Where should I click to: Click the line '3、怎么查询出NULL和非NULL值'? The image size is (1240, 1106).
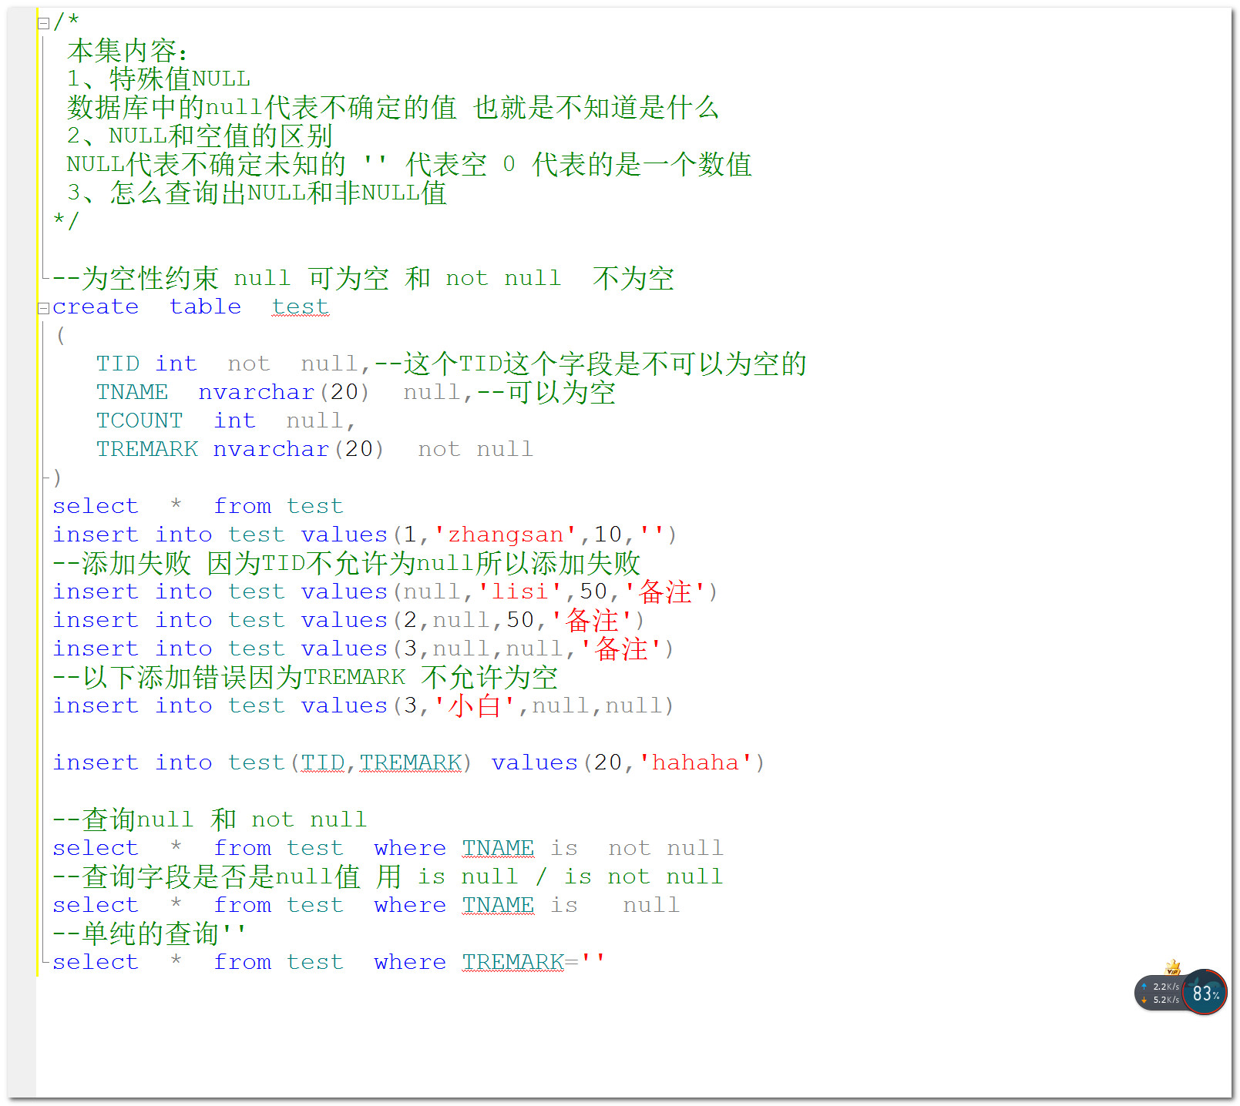point(257,193)
